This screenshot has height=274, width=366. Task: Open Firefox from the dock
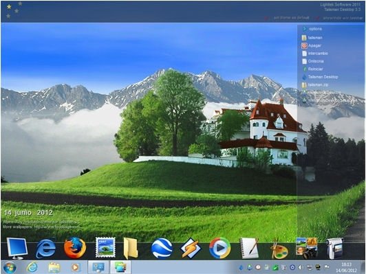pos(75,248)
